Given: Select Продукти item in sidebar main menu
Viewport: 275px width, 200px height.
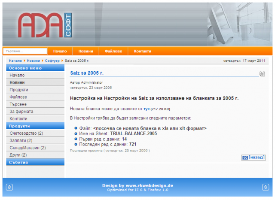Looking at the screenshot, I should (x=35, y=90).
